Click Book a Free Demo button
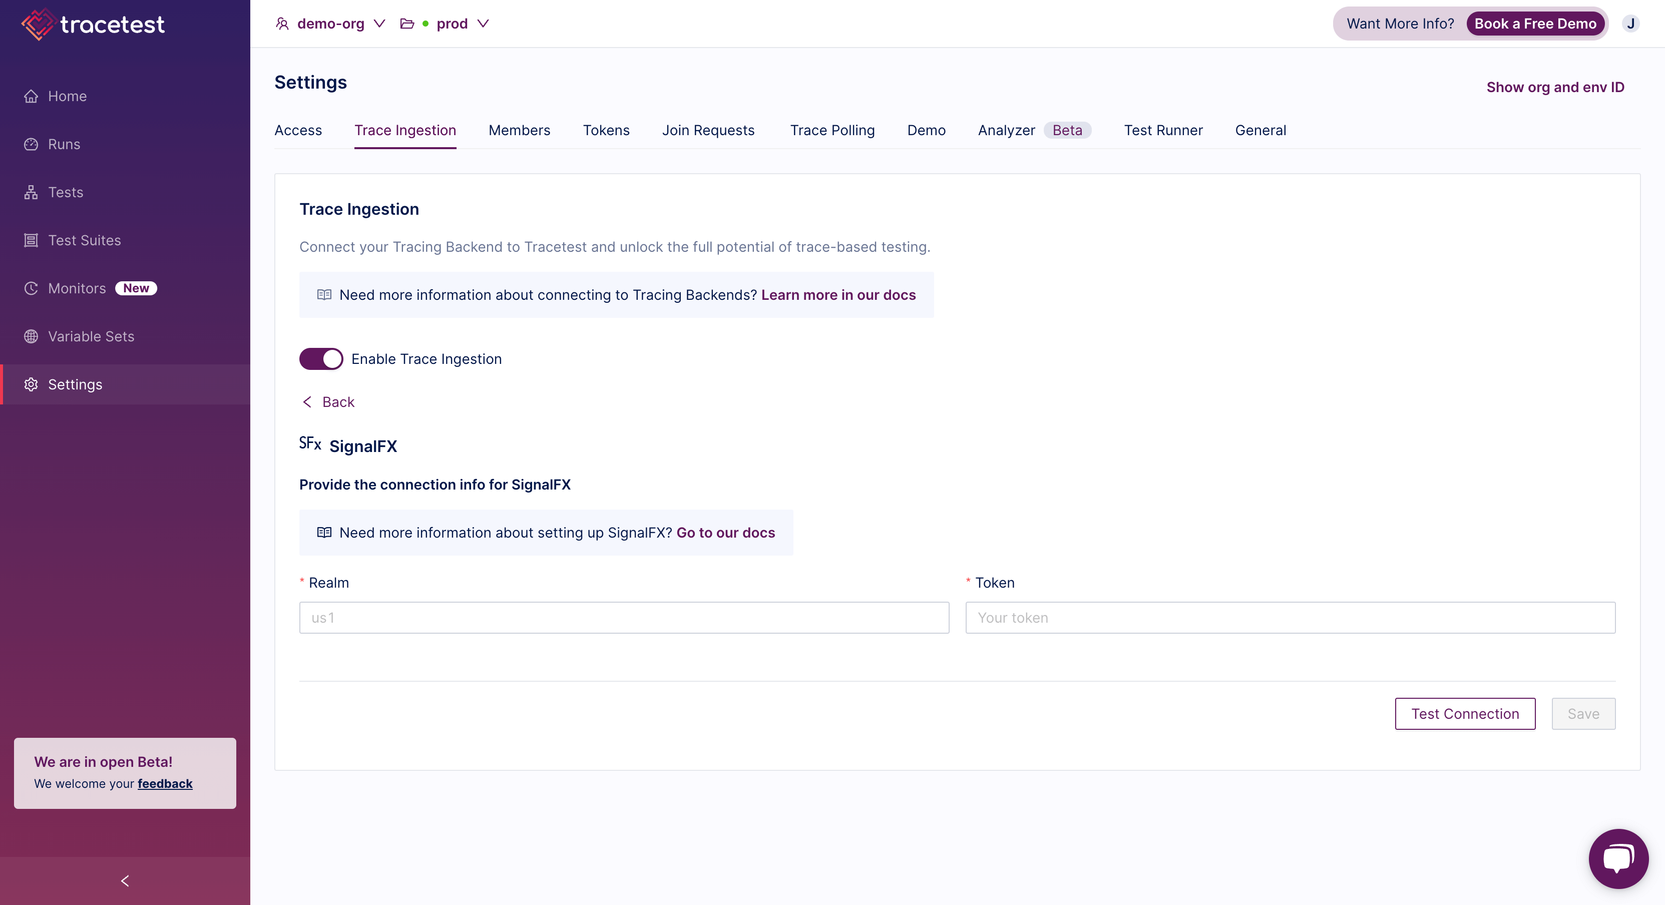The height and width of the screenshot is (905, 1665). pos(1535,24)
